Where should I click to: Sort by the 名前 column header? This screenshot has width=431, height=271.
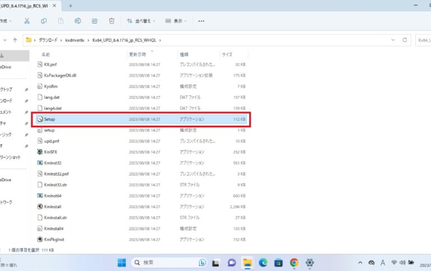click(46, 54)
